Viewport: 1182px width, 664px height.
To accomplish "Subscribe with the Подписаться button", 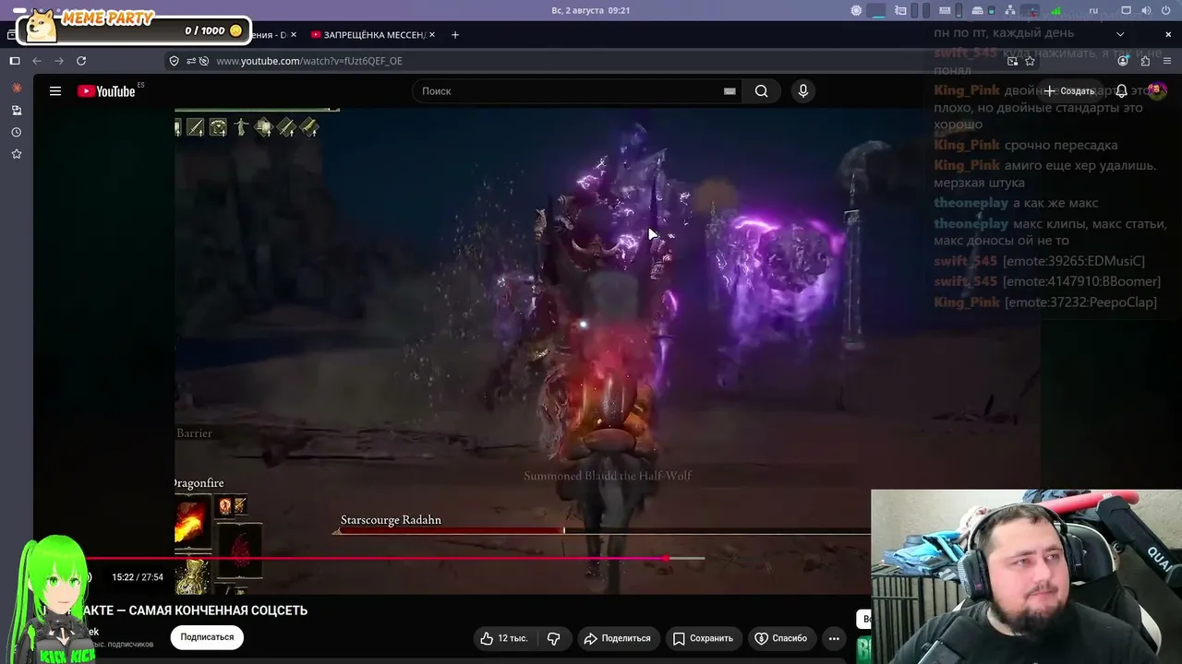I will pos(207,637).
